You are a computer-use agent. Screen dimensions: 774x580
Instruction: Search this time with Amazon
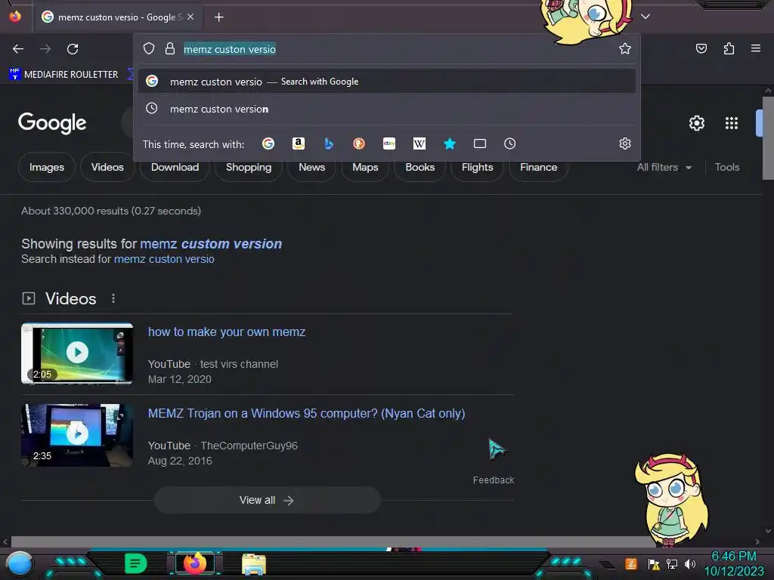tap(298, 143)
